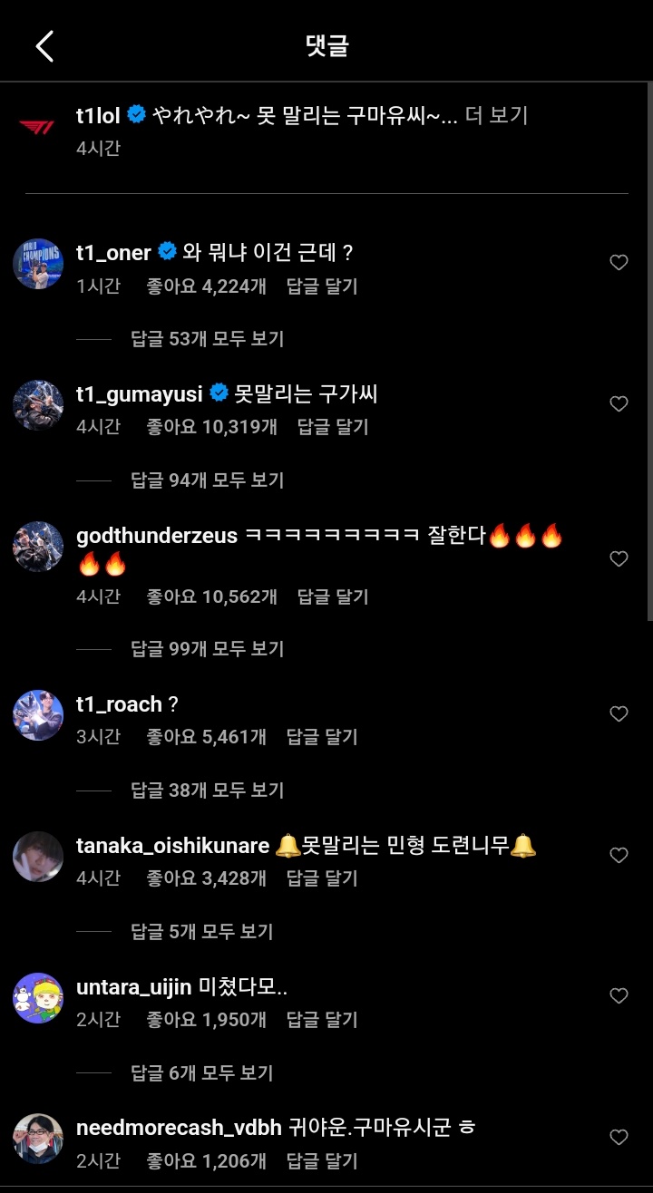Tap t1_oner's profile picture
Image resolution: width=653 pixels, height=1193 pixels.
tap(38, 264)
